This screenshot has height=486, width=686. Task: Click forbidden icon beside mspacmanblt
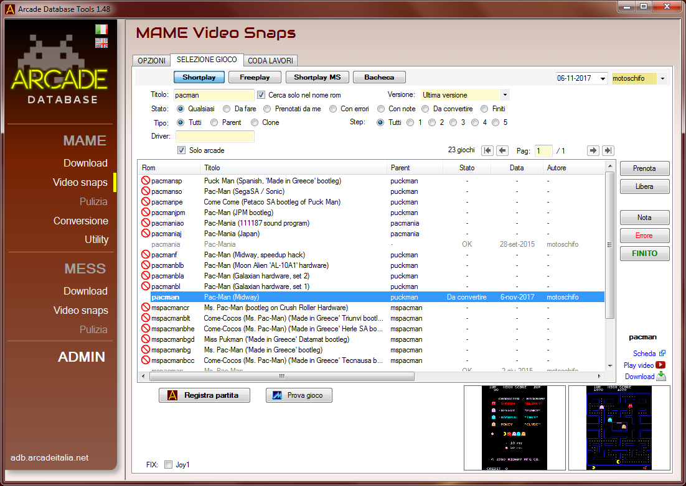coord(146,318)
